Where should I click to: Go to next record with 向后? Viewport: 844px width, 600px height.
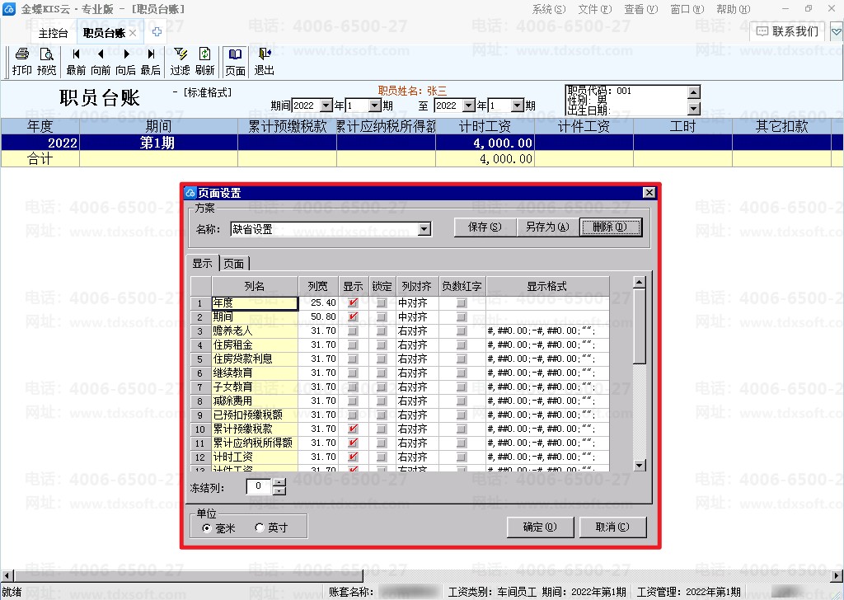click(x=126, y=62)
